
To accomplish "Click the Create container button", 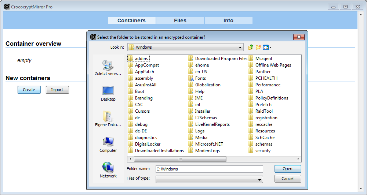I will [x=29, y=90].
